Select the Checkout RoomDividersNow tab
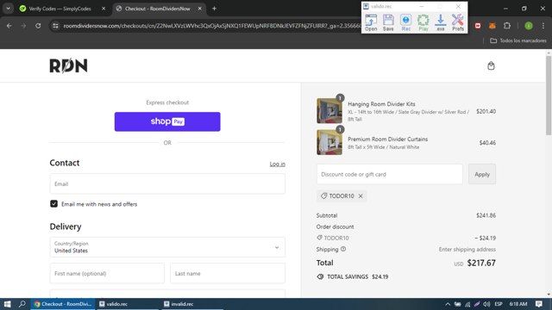This screenshot has height=310, width=552. pyautogui.click(x=157, y=9)
